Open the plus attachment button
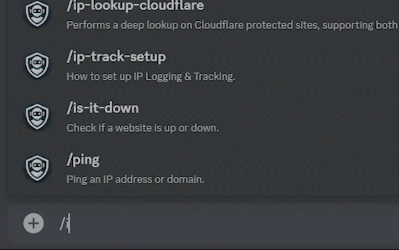399x250 pixels. click(34, 223)
